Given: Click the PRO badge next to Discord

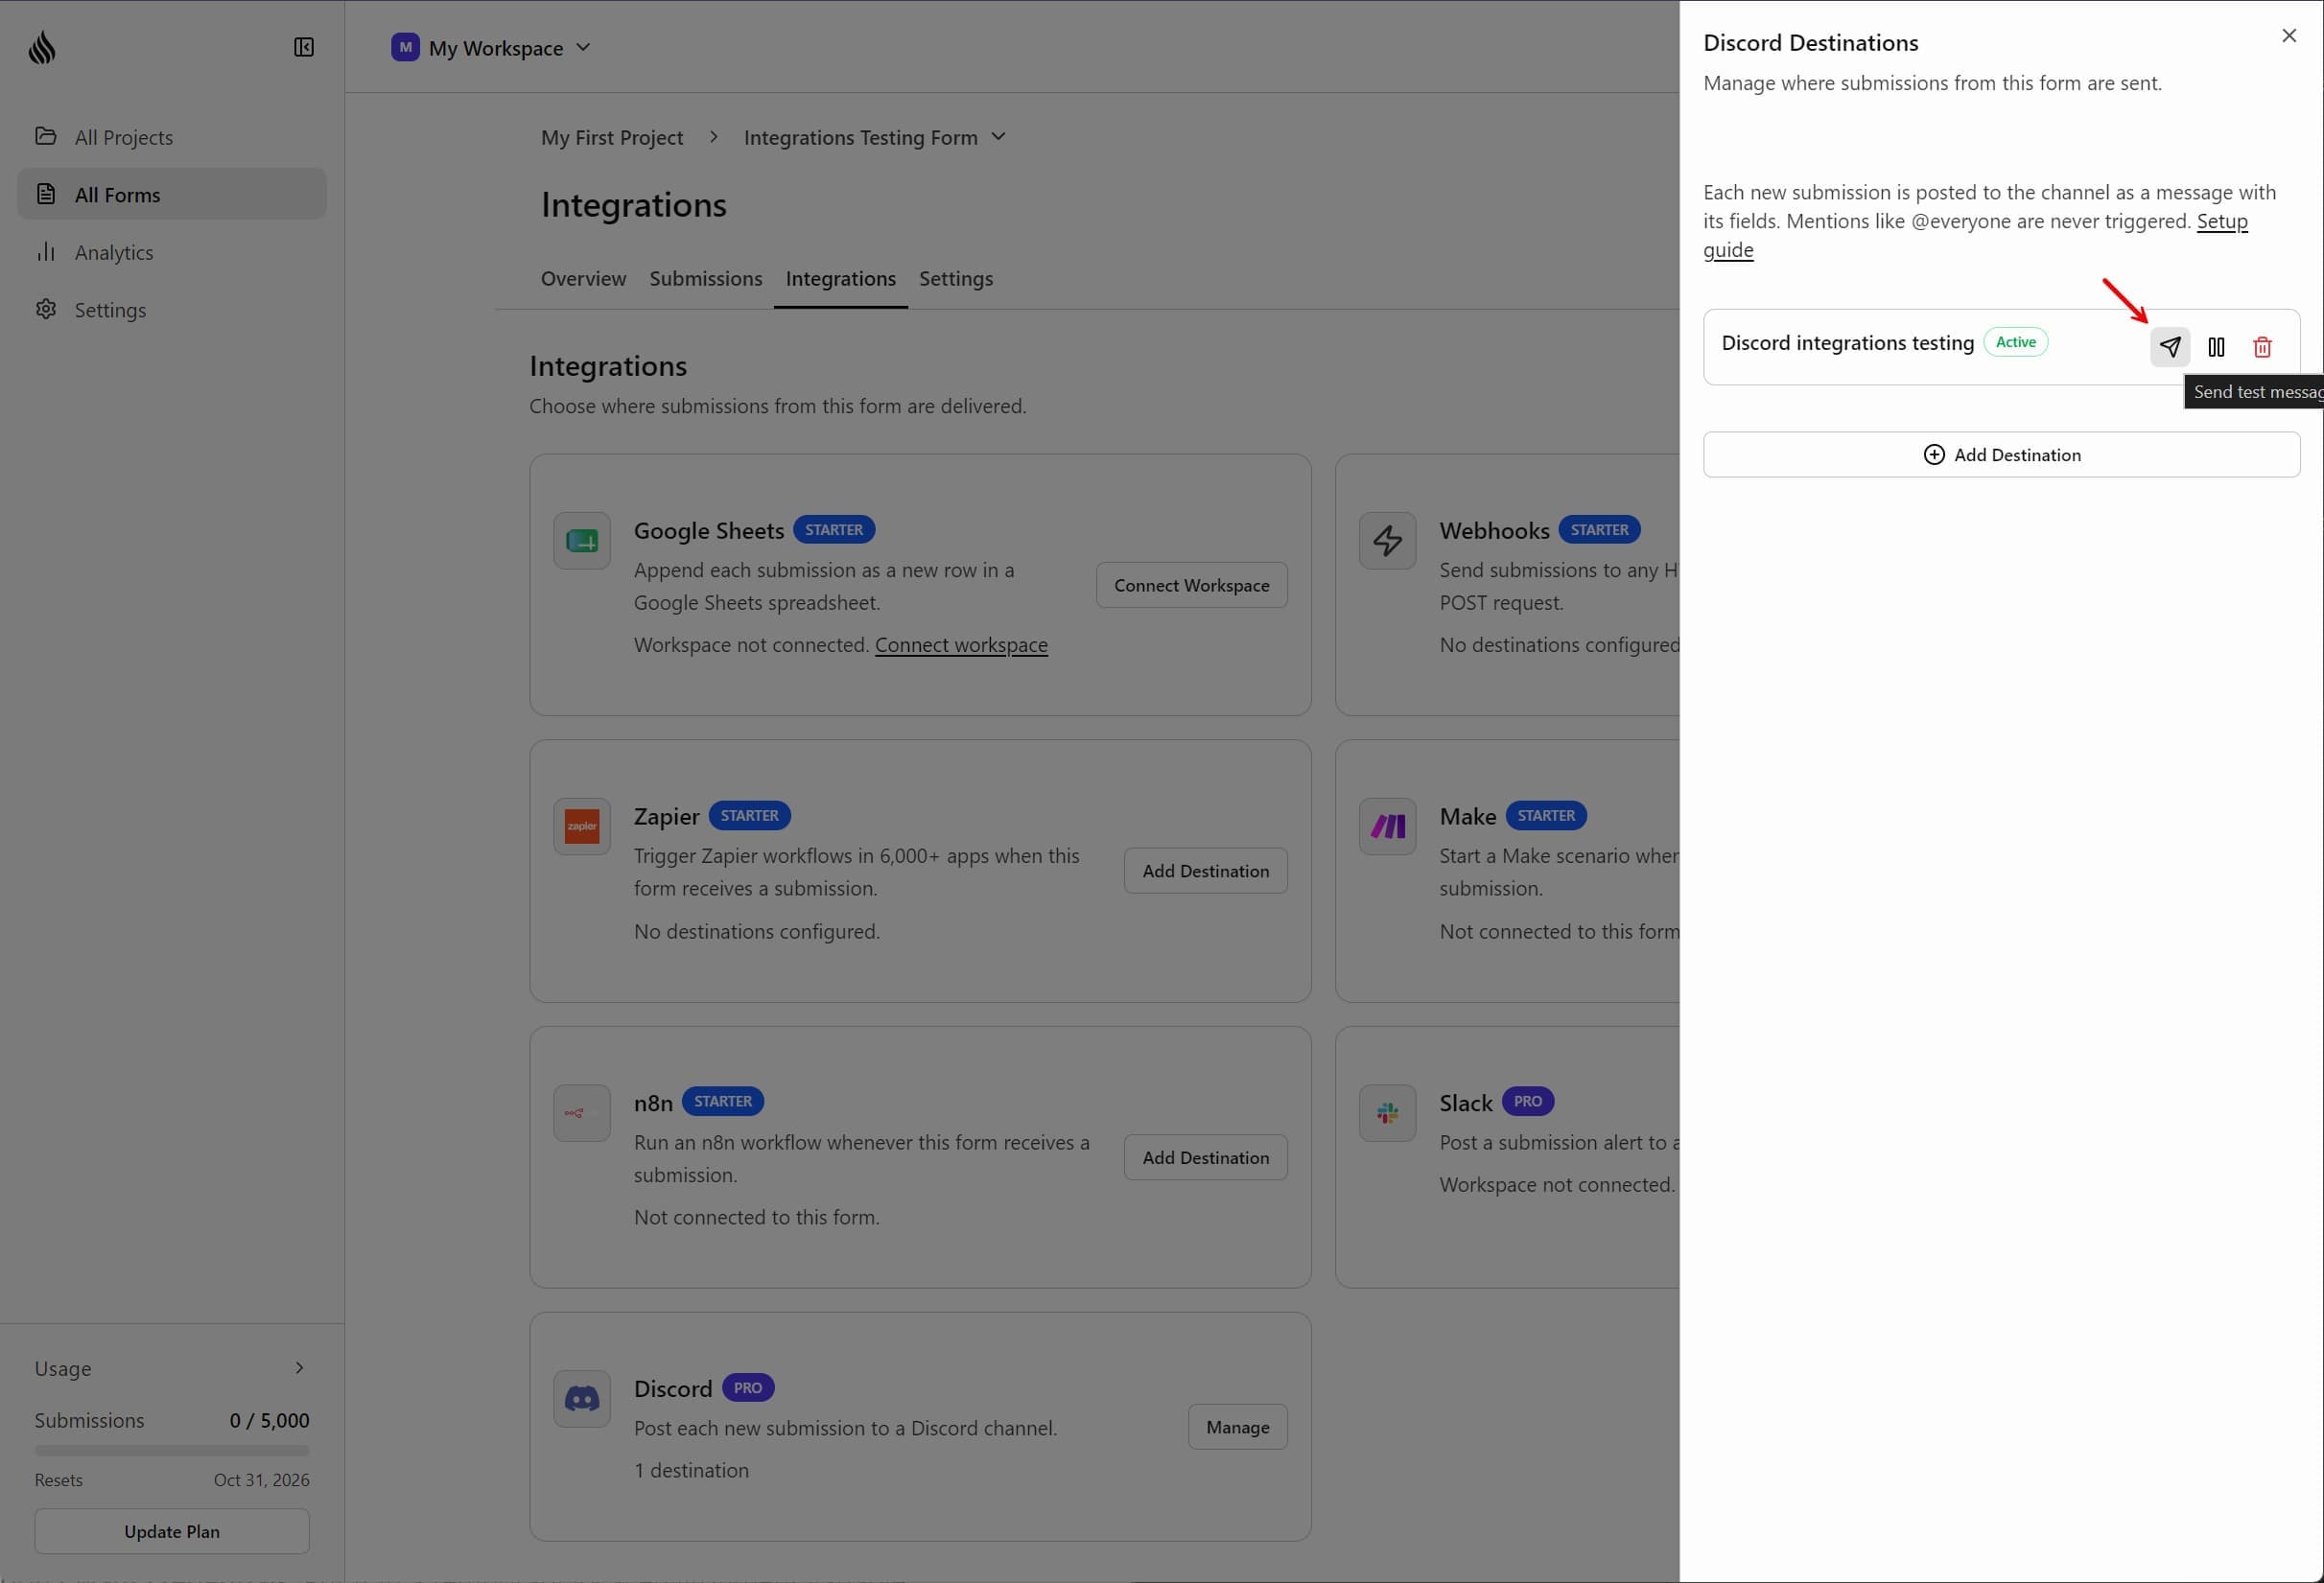Looking at the screenshot, I should tap(747, 1388).
